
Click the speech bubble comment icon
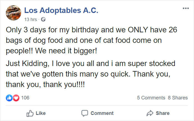(x=84, y=113)
